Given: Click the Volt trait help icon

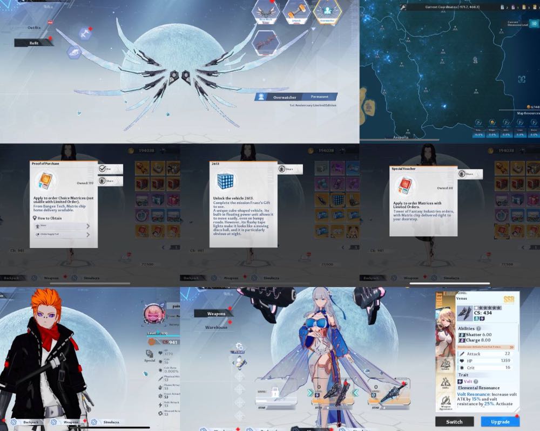Looking at the screenshot, I should [x=476, y=381].
